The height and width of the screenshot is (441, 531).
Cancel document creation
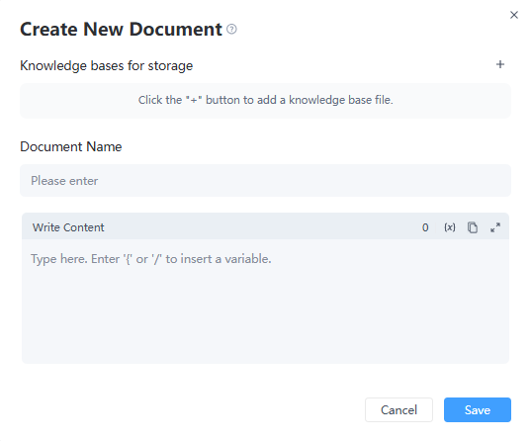pos(398,409)
